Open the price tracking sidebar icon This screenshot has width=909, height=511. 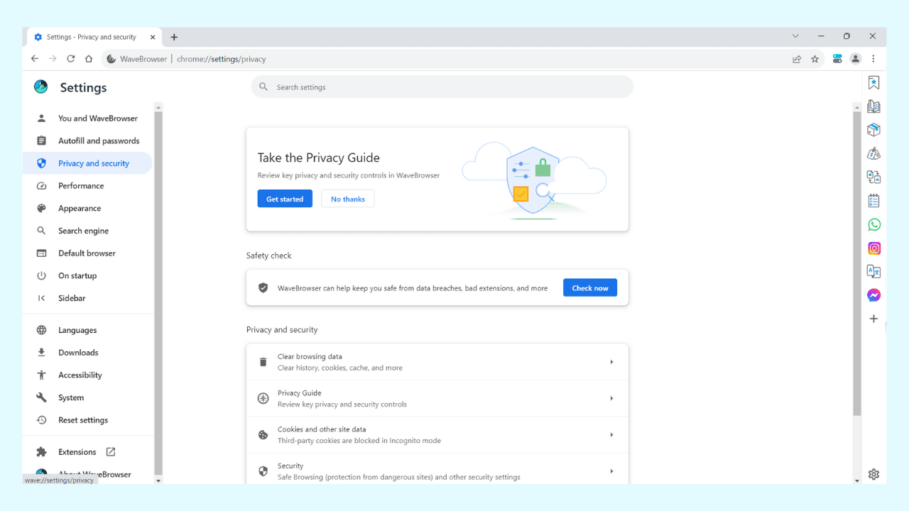[x=873, y=153]
